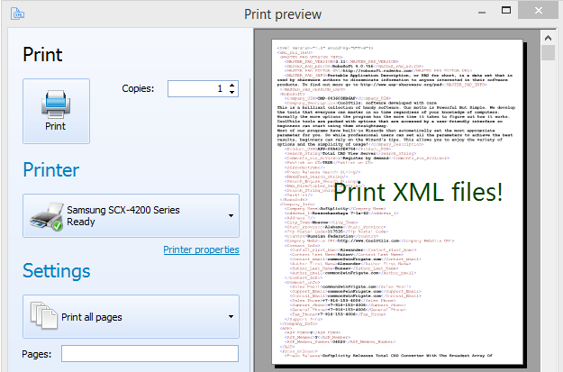Click the preview scrollbar thumb
The image size is (563, 372).
click(548, 53)
